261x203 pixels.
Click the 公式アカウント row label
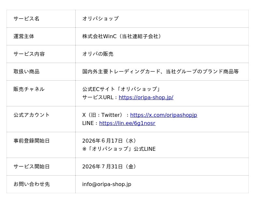pos(32,115)
